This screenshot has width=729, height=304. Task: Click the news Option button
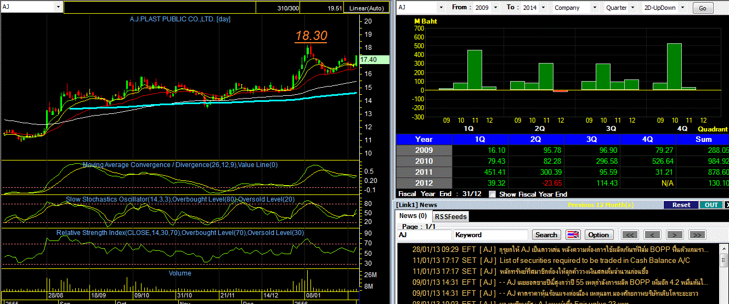(598, 234)
